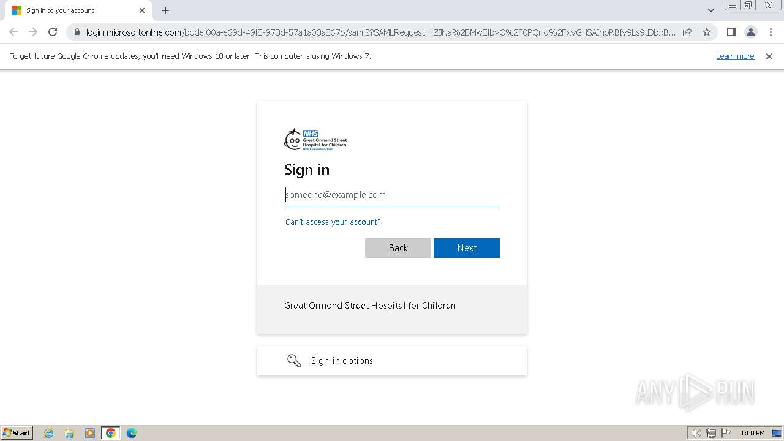Reload the page with the refresh icon
Screen dimensions: 784x441
coord(53,32)
